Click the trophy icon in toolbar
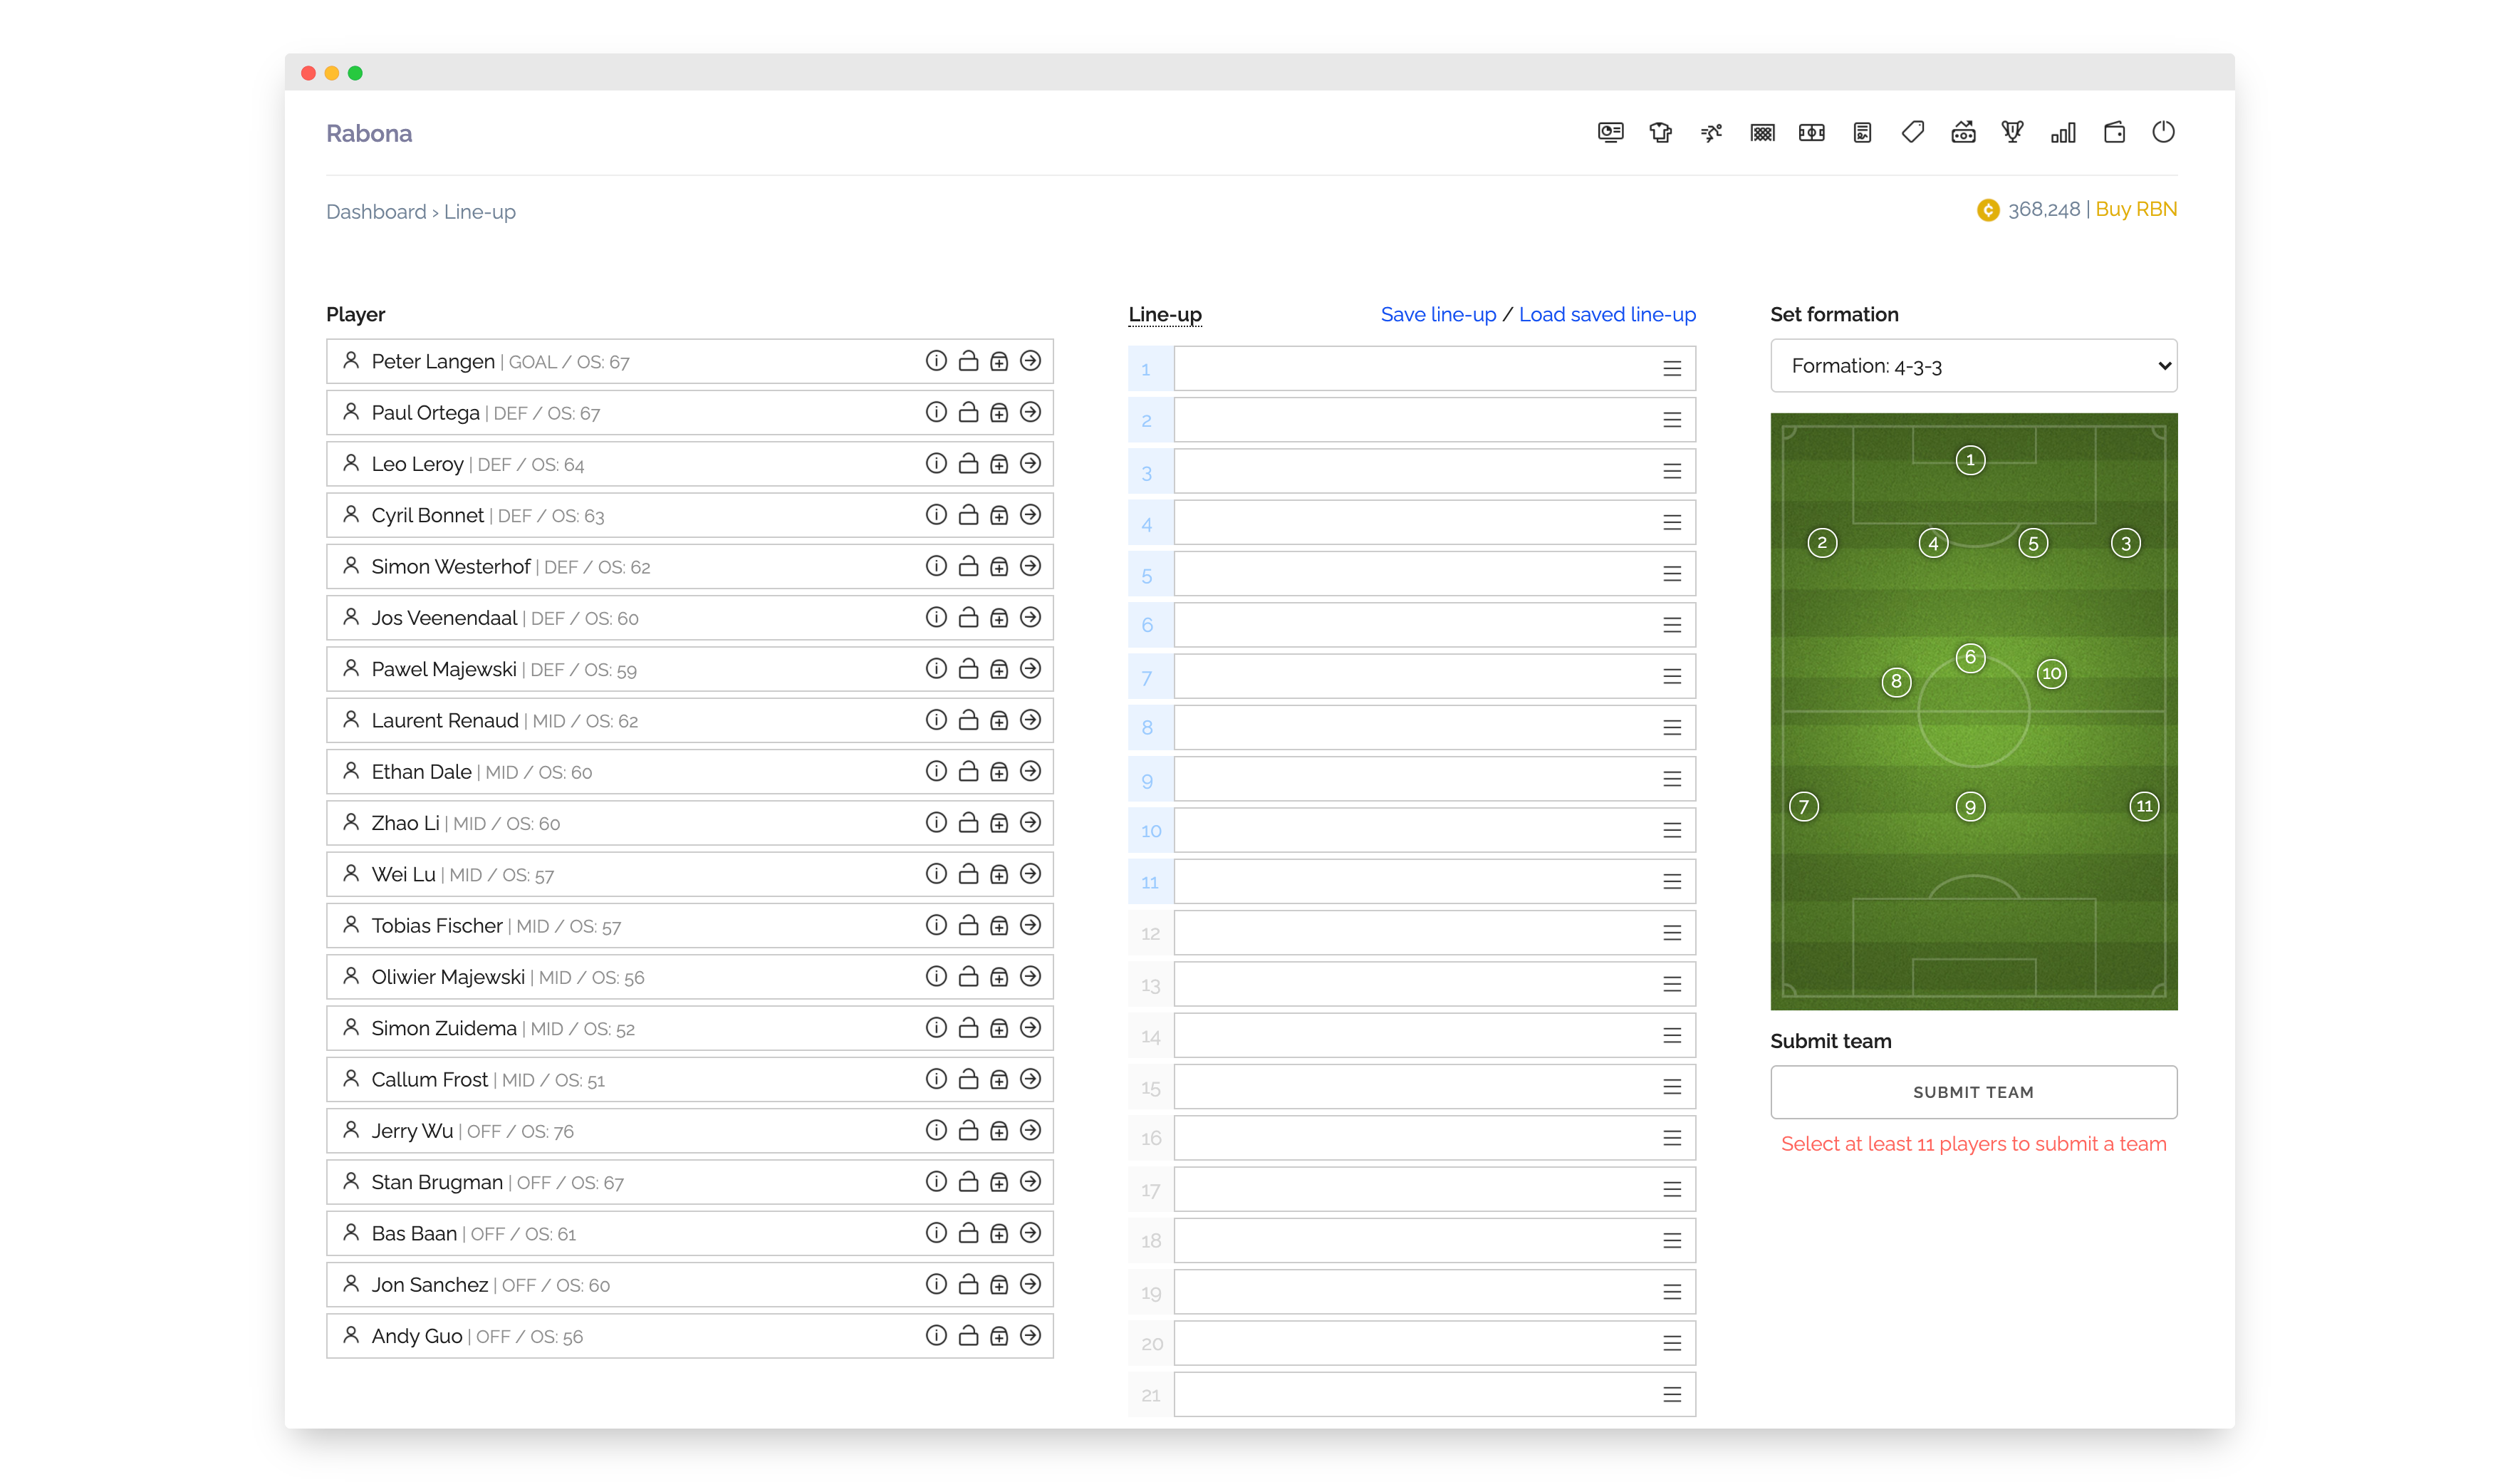This screenshot has height=1482, width=2520. click(2010, 133)
